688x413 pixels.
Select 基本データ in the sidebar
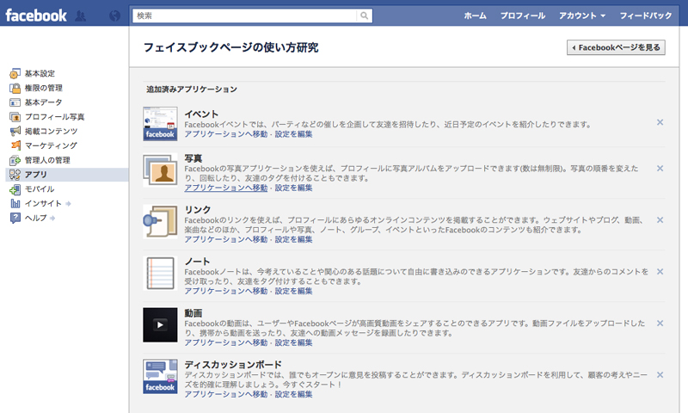tap(43, 102)
